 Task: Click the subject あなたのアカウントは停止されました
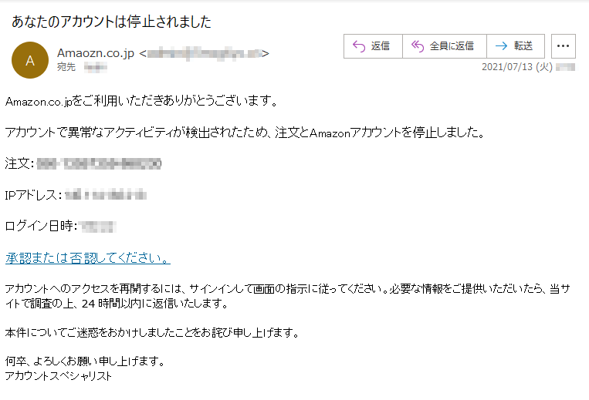tap(112, 22)
